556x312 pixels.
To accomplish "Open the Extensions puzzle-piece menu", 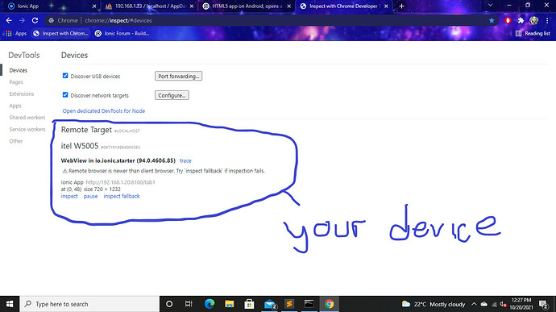I will 521,21.
